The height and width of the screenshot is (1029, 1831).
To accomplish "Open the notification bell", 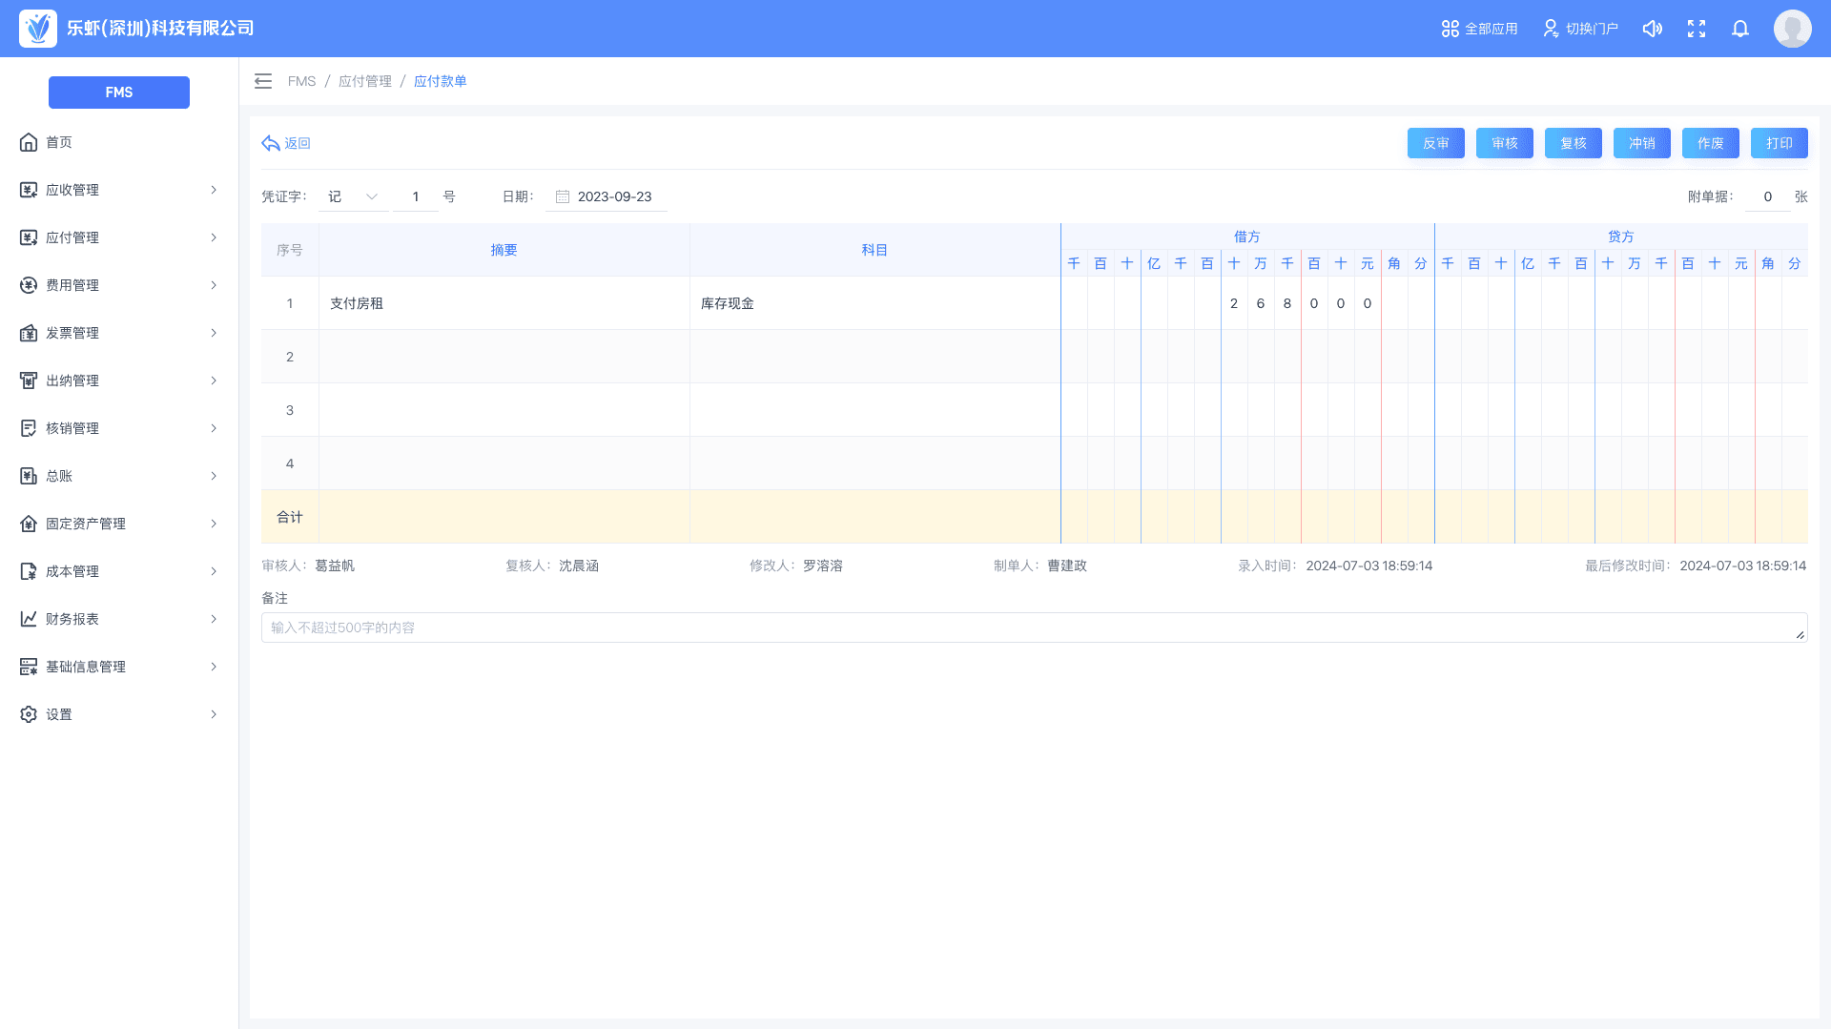I will (1740, 29).
